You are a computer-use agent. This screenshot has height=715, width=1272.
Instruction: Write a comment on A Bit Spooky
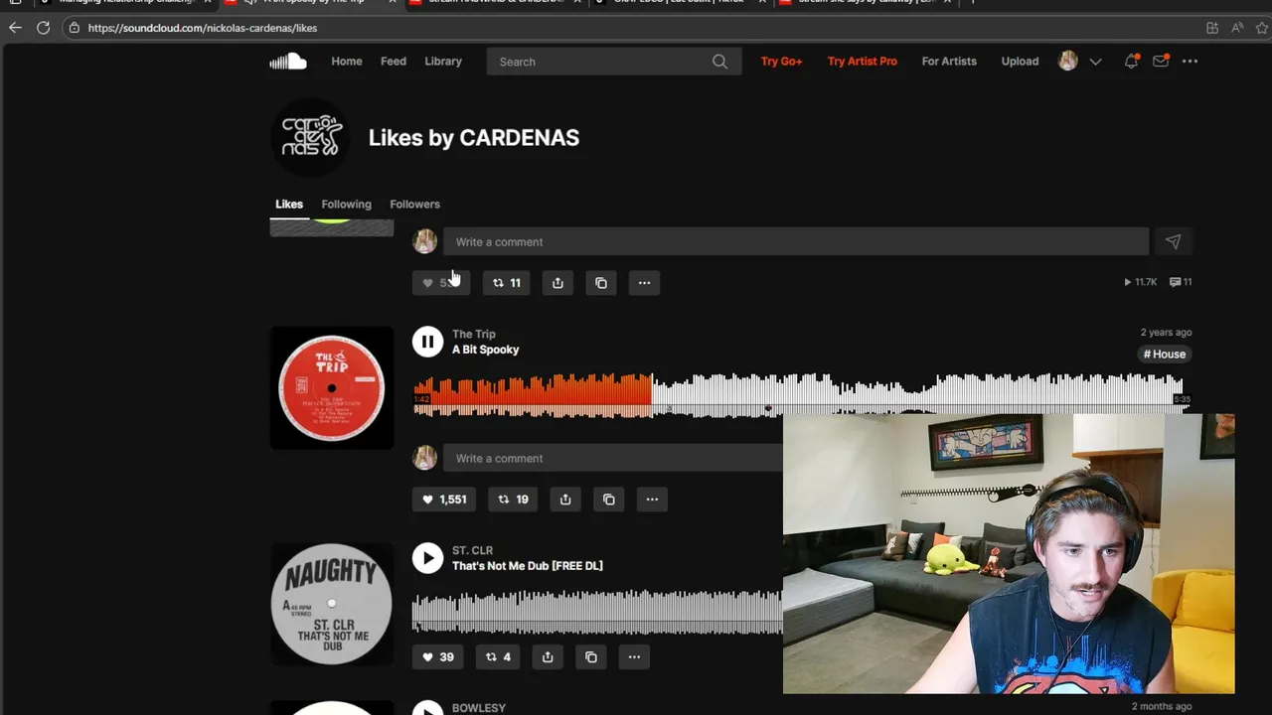coord(613,458)
